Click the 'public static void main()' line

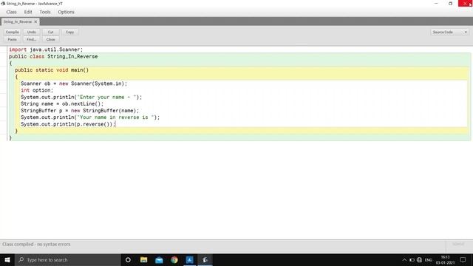(x=52, y=70)
